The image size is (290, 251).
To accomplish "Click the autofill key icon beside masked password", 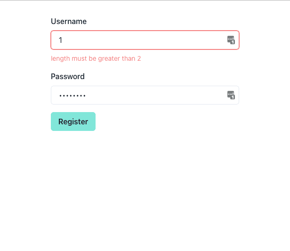I will pos(231,95).
